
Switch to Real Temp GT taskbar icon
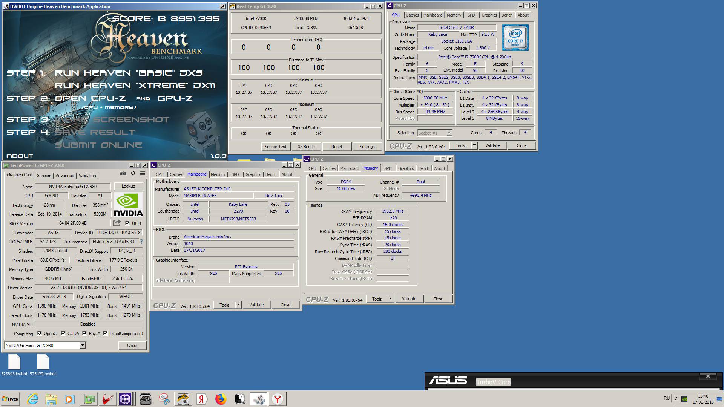click(183, 399)
